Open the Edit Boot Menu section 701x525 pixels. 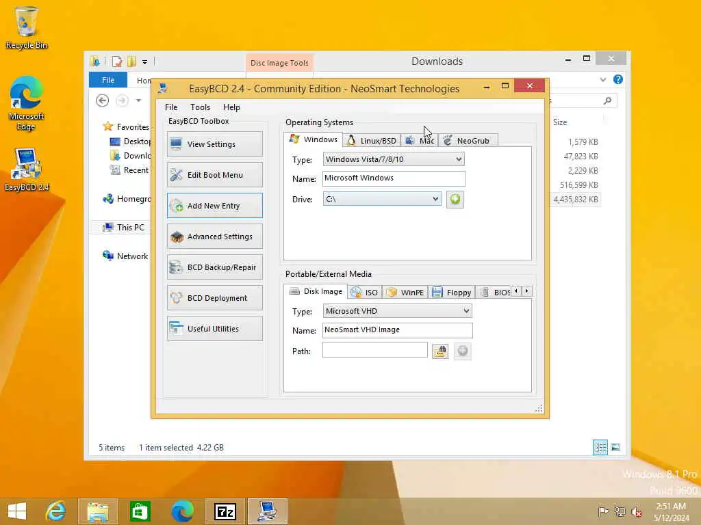pyautogui.click(x=214, y=174)
